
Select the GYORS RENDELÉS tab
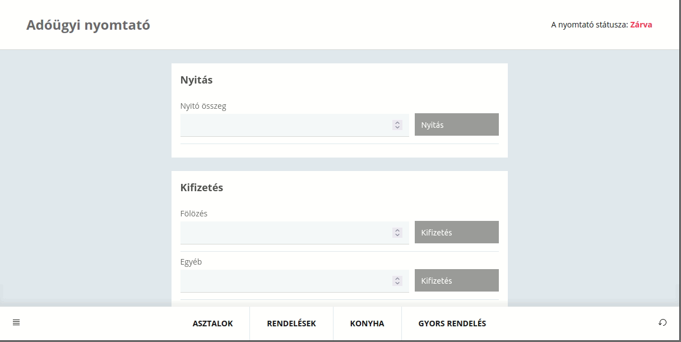tap(452, 323)
